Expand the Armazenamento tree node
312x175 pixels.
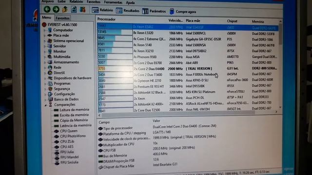45,62
